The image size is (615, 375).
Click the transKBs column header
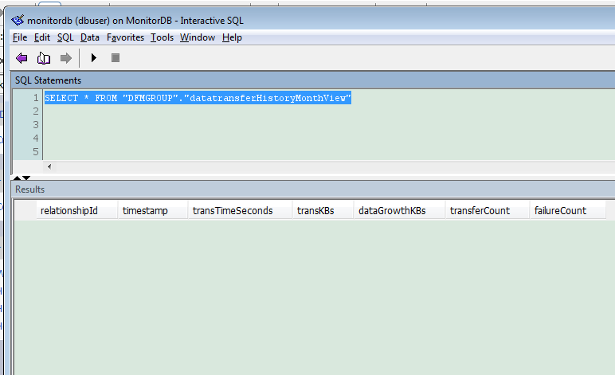tap(323, 211)
